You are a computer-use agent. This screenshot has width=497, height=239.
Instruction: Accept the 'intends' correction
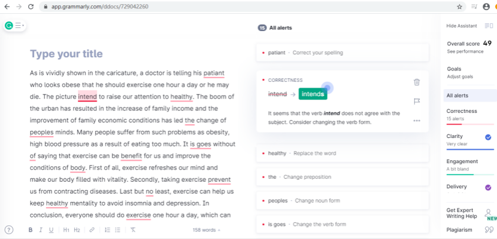point(314,94)
